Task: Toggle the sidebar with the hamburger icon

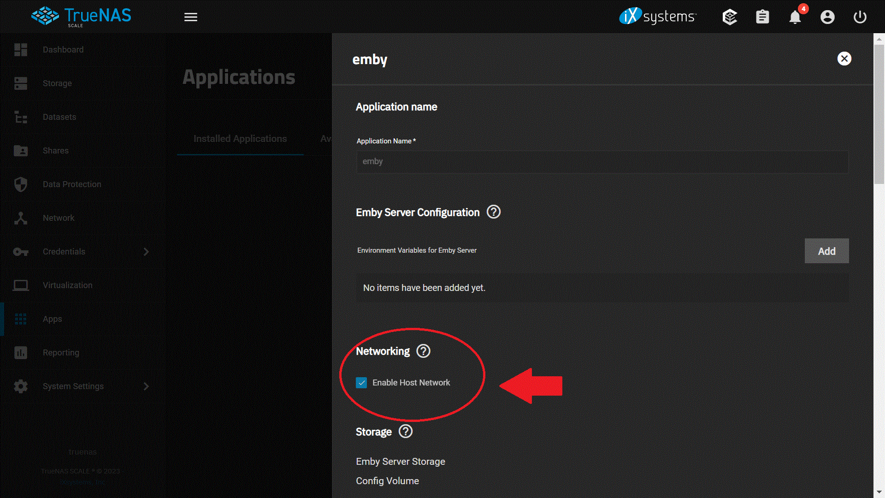Action: [190, 17]
